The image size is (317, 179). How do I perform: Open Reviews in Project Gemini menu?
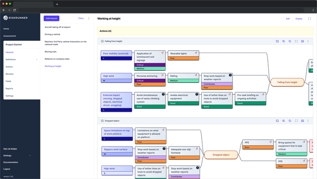coord(10,74)
